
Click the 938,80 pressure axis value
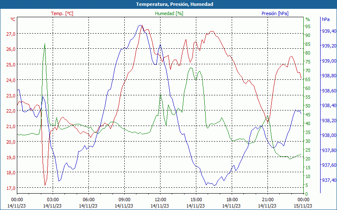pyautogui.click(x=329, y=76)
